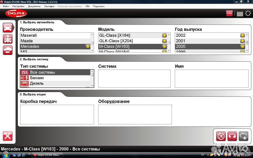Toggle favorite star for year 2000
Viewport: 253px width, 158px height.
[x=242, y=47]
